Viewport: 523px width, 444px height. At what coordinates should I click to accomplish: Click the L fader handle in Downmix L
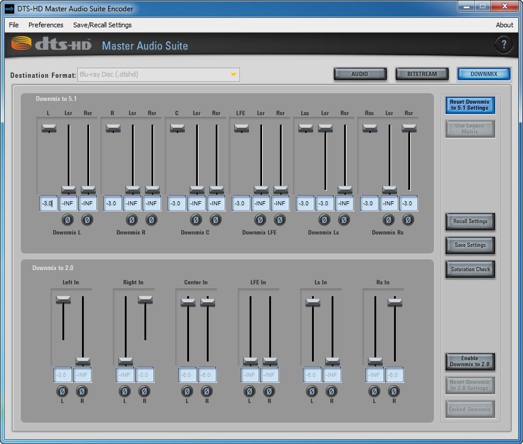(x=49, y=128)
